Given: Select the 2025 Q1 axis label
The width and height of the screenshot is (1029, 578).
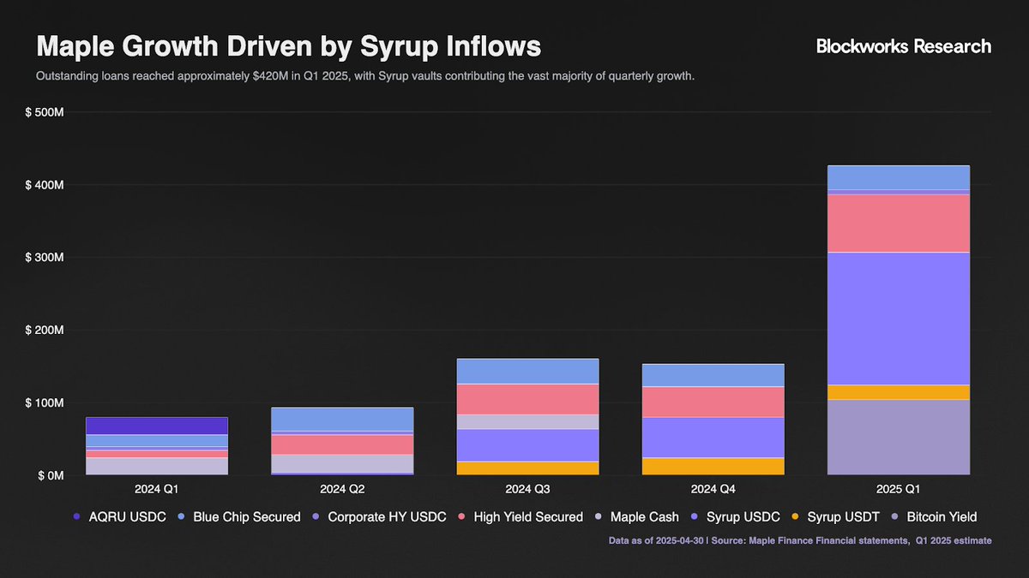Looking at the screenshot, I should 899,490.
